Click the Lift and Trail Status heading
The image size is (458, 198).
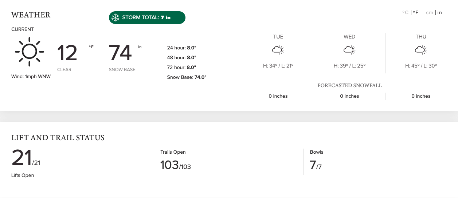point(58,138)
